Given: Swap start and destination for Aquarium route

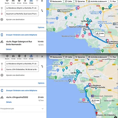Looking at the screenshot, I should click(42, 11).
